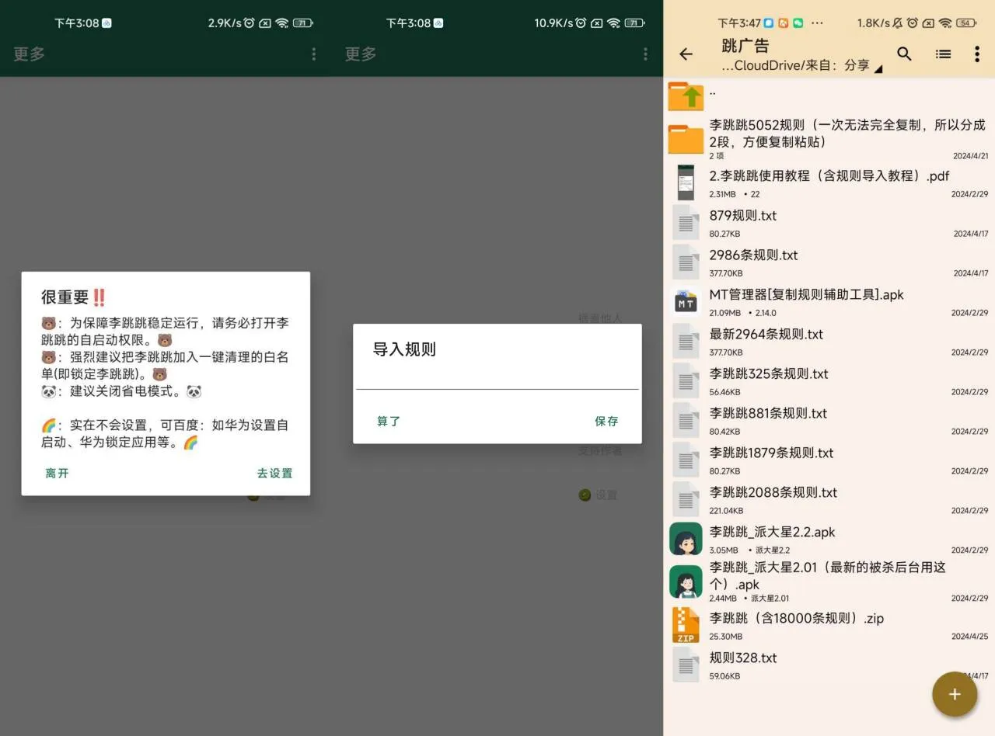Screen dimensions: 995x736
Task: Tap the 派大星2.2 APK avatar icon
Action: (x=686, y=538)
